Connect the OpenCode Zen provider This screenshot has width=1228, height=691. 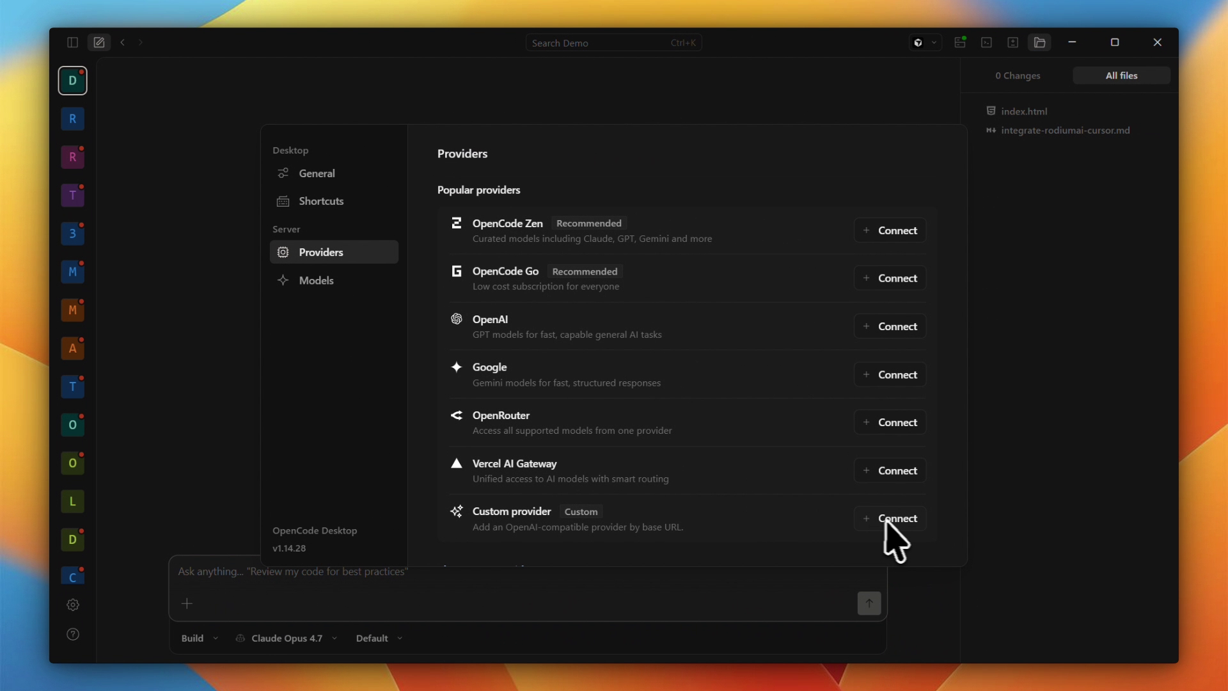pos(890,230)
